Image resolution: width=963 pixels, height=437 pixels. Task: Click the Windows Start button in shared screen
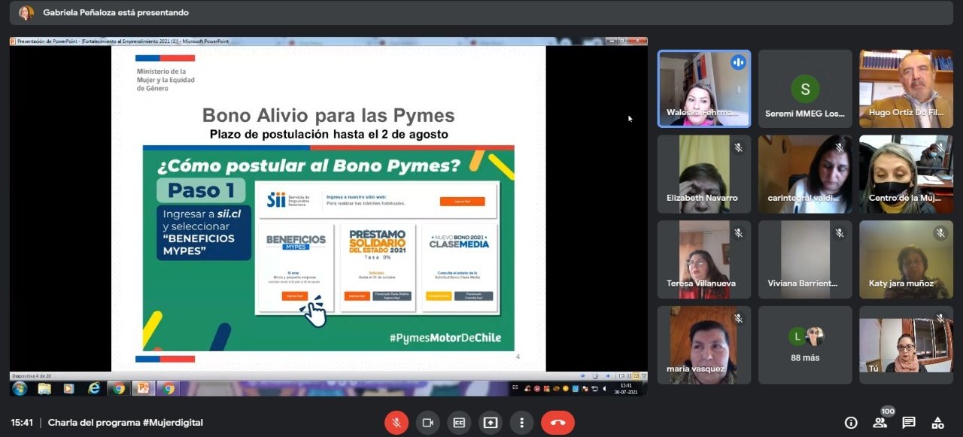pos(20,389)
